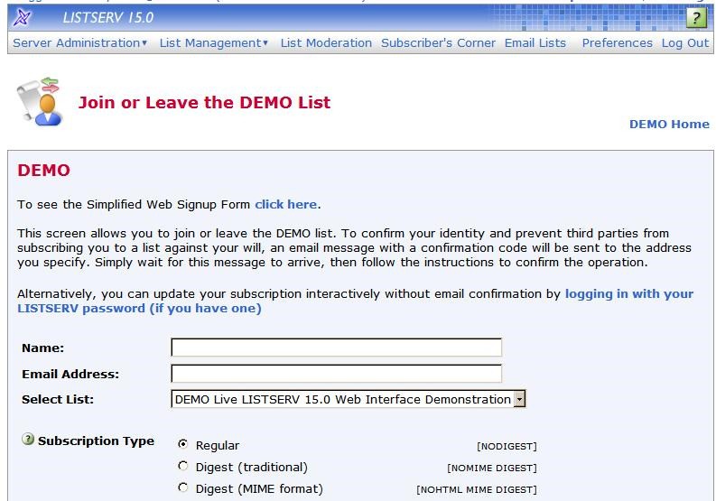Click the Subscription Type help icon

(28, 440)
